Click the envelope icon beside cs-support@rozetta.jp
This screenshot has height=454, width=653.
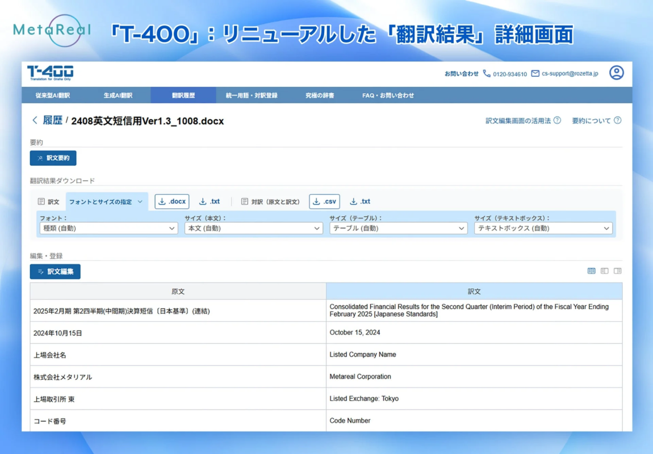535,73
